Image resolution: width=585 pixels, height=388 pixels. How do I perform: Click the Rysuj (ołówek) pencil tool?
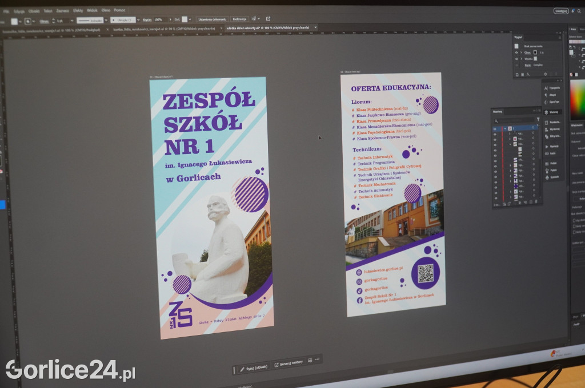[254, 368]
